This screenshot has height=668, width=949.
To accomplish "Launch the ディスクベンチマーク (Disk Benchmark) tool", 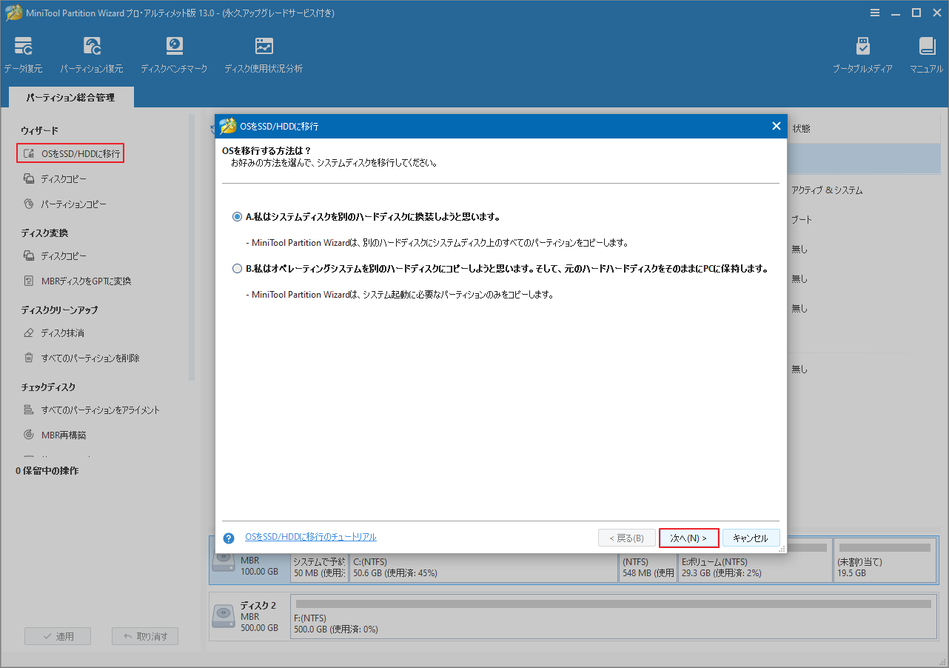I will tap(173, 52).
